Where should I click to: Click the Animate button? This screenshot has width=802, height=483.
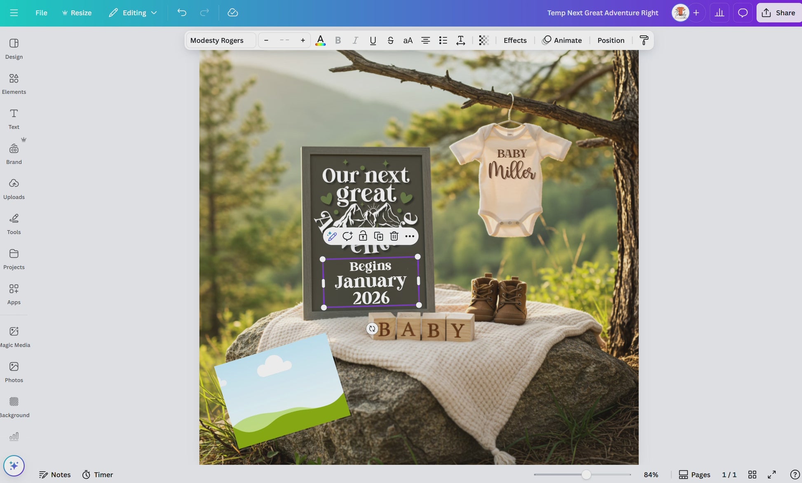click(562, 40)
